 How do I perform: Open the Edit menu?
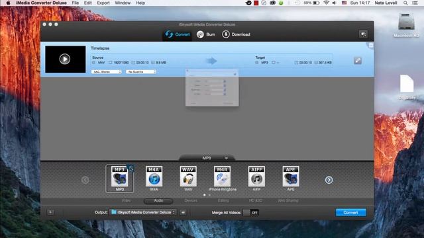[x=88, y=3]
